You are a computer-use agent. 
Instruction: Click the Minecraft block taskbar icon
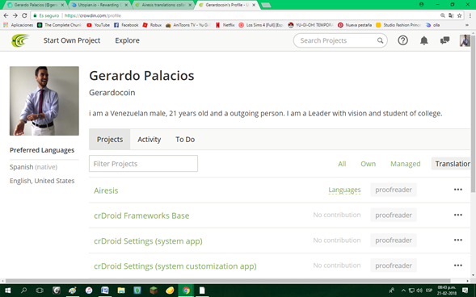154,291
